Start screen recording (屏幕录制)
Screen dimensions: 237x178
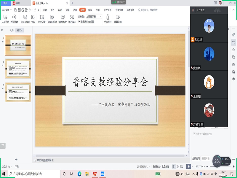[118, 18]
